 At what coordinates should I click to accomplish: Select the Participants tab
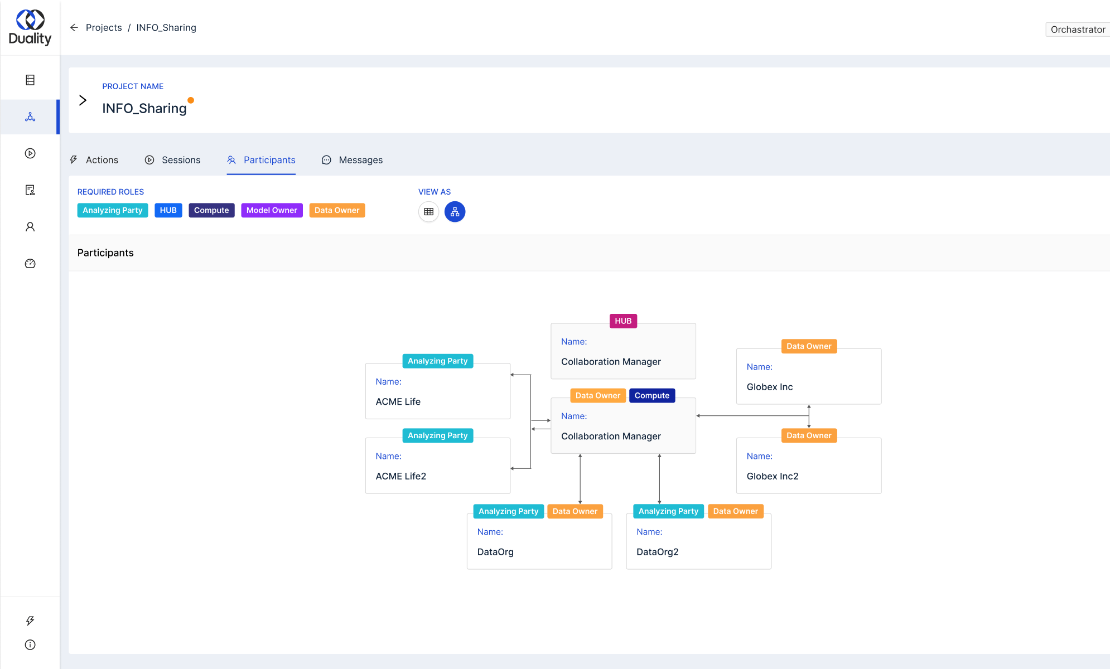[261, 160]
